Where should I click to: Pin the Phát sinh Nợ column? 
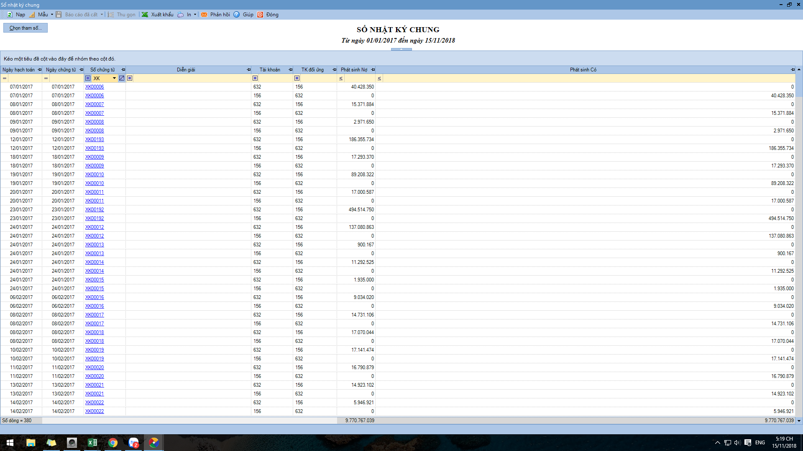tap(373, 70)
